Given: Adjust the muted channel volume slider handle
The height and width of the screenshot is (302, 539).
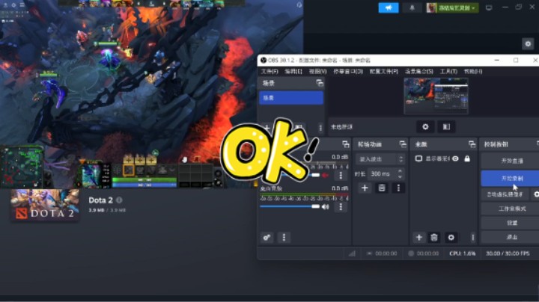Looking at the screenshot, I should pos(315,175).
